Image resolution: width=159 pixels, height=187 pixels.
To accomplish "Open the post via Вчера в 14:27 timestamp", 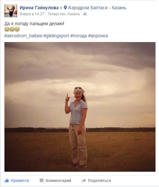I will [32, 14].
